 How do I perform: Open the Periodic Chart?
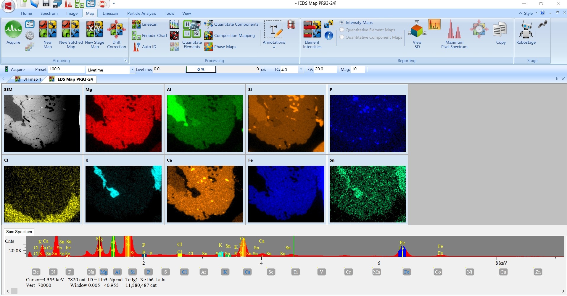[149, 35]
